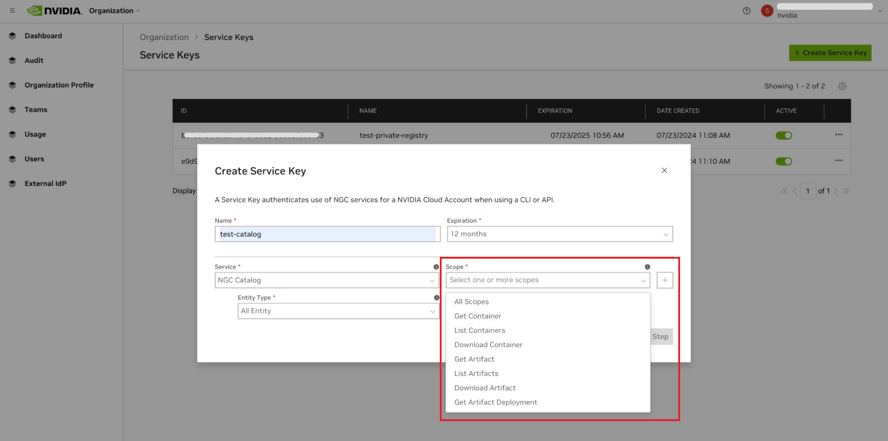Click the Usage sidebar icon
Screen dimensions: 888x441
[12, 134]
